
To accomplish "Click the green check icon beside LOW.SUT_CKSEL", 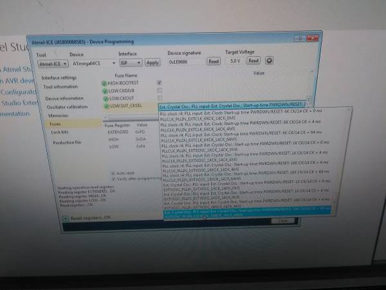I will pyautogui.click(x=107, y=106).
